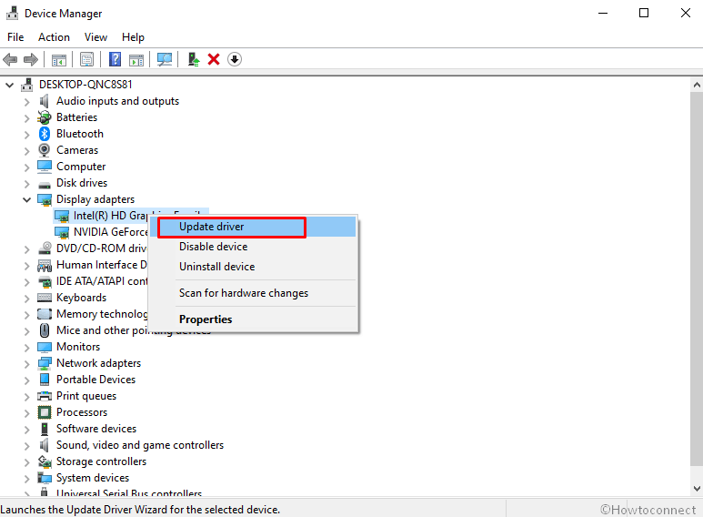Select the Cameras tree label
Image resolution: width=703 pixels, height=517 pixels.
click(x=77, y=150)
